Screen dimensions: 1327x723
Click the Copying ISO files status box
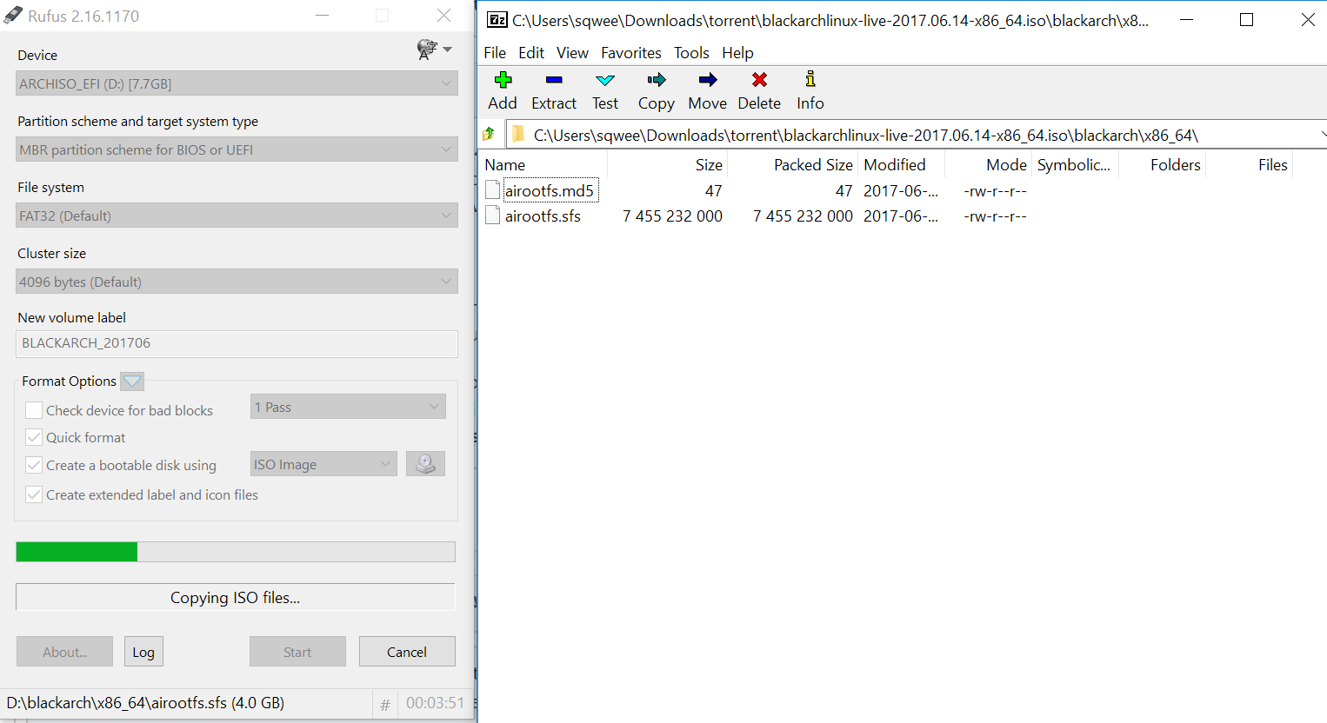(x=236, y=597)
